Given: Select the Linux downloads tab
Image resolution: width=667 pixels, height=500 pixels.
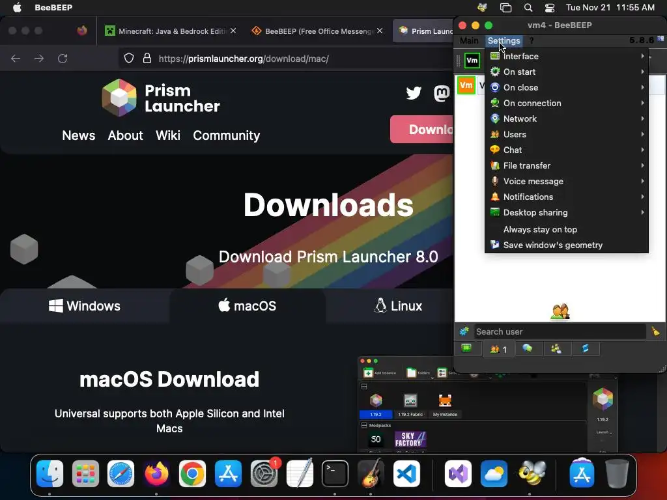Looking at the screenshot, I should click(x=398, y=306).
